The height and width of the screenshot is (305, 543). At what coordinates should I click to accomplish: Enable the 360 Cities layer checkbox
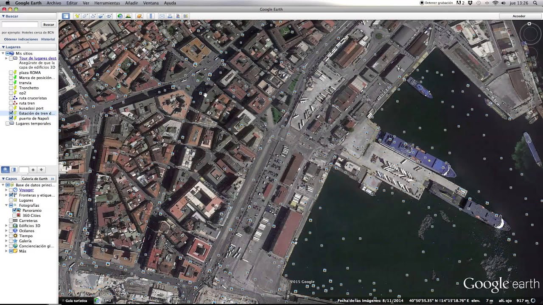click(x=14, y=216)
